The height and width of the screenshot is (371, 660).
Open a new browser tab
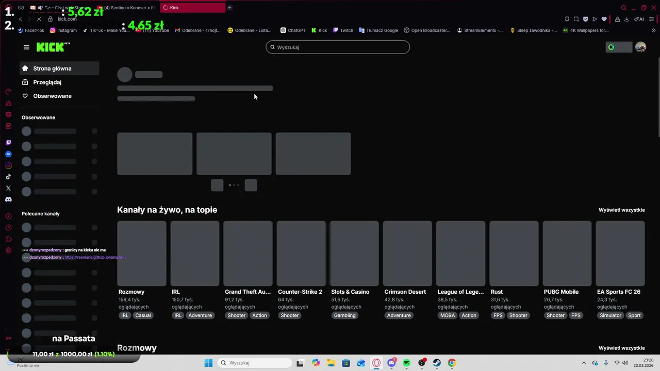point(229,8)
